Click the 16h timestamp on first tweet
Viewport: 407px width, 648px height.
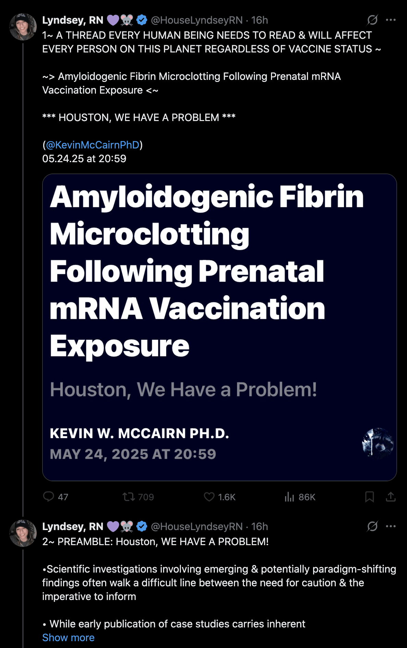(260, 20)
